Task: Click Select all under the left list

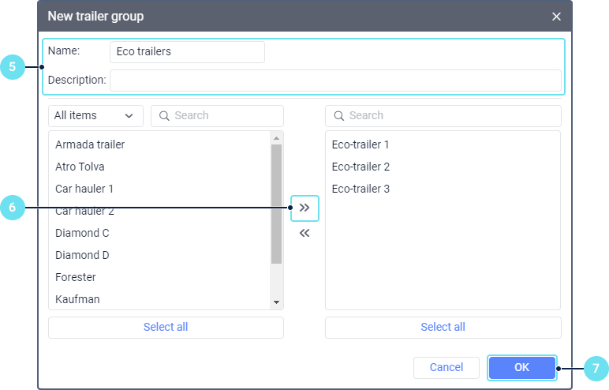Action: 166,327
